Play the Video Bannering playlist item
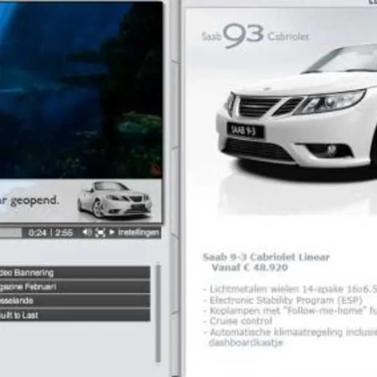 pyautogui.click(x=75, y=272)
